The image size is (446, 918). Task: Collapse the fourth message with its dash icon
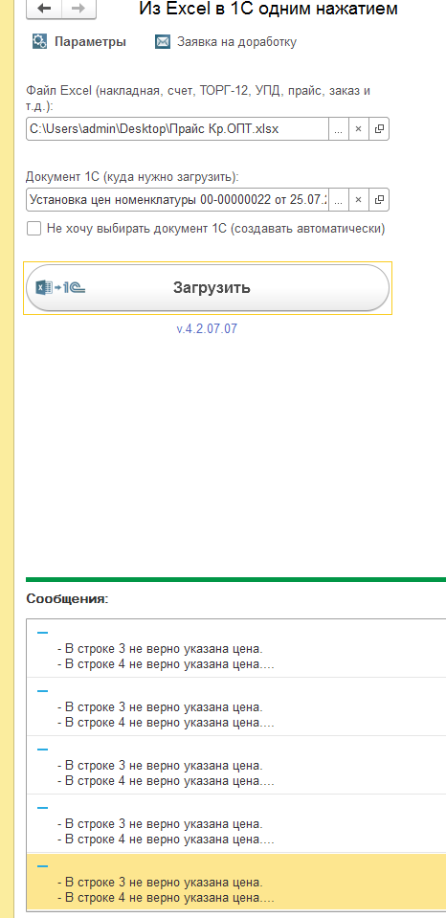click(x=42, y=807)
